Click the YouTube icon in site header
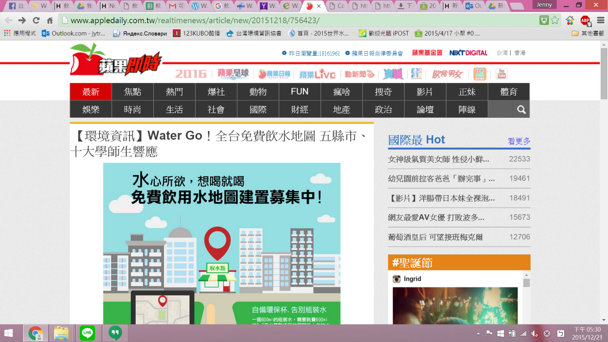 pyautogui.click(x=501, y=74)
